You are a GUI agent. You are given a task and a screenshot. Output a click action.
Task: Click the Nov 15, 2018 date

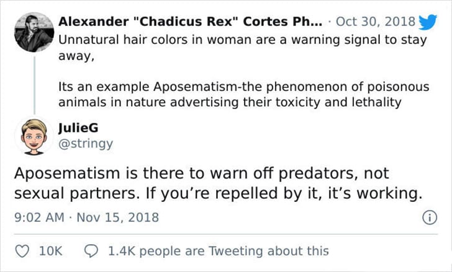coord(117,217)
